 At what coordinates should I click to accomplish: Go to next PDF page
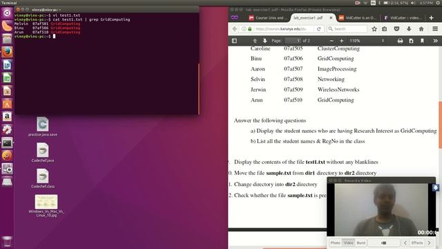(265, 41)
